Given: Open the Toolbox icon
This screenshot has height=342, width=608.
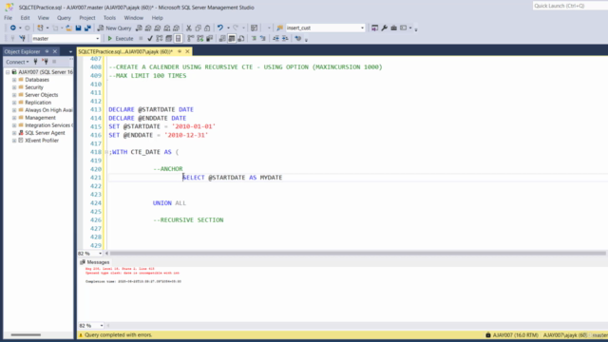Looking at the screenshot, I should (x=393, y=28).
